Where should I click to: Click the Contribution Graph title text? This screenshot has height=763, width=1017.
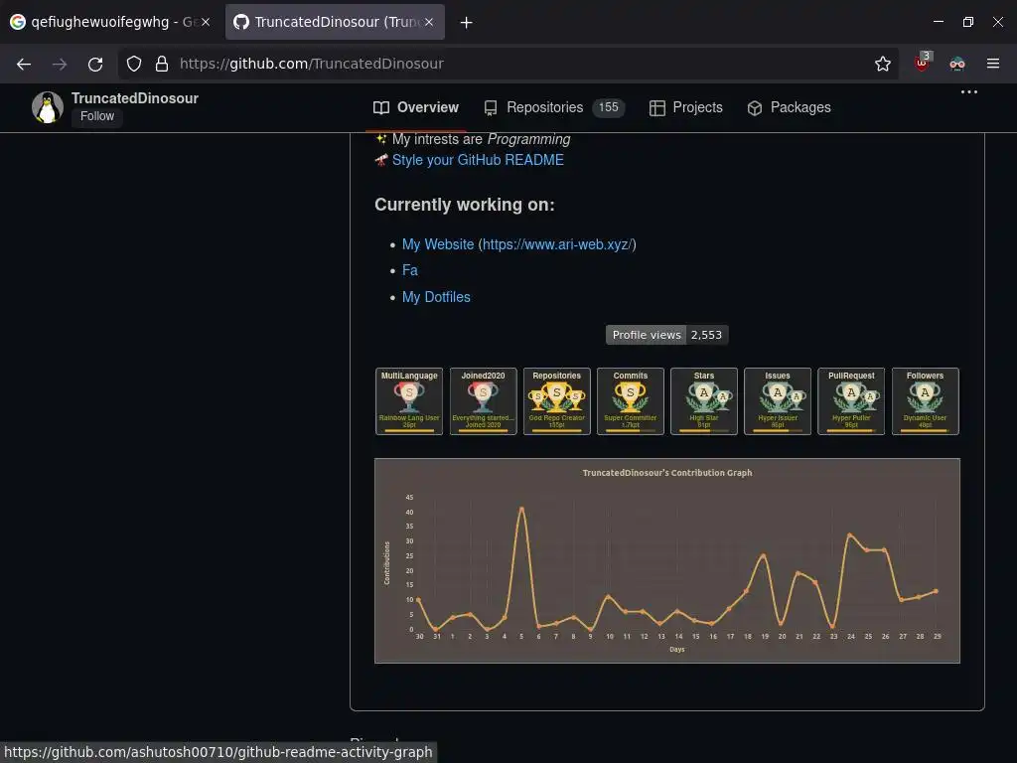[666, 473]
